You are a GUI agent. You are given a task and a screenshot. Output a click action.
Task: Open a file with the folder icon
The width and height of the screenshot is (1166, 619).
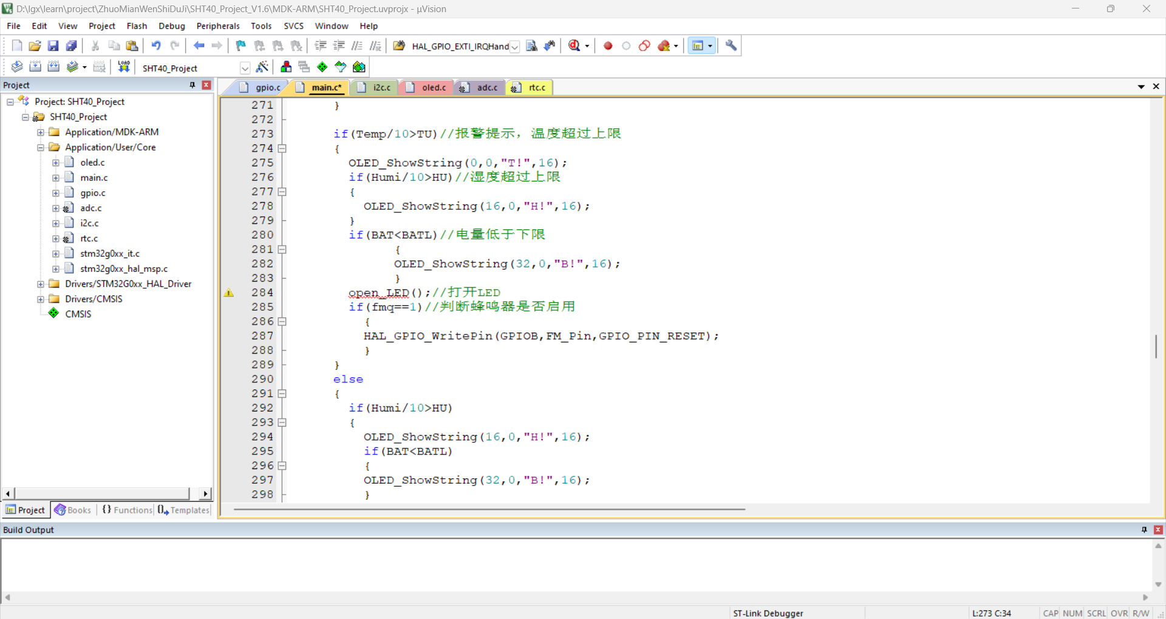pyautogui.click(x=35, y=46)
